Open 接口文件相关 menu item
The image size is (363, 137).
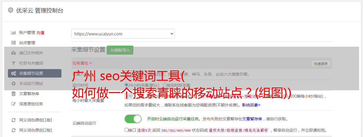(x=31, y=53)
